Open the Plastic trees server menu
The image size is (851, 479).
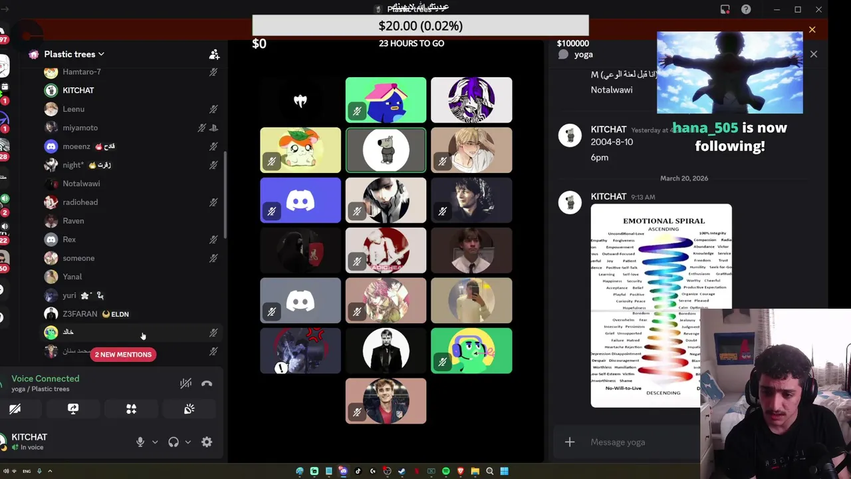[x=74, y=54]
